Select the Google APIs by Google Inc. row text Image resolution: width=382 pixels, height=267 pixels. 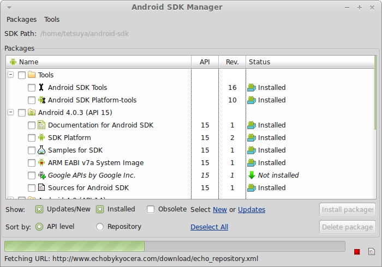click(92, 175)
